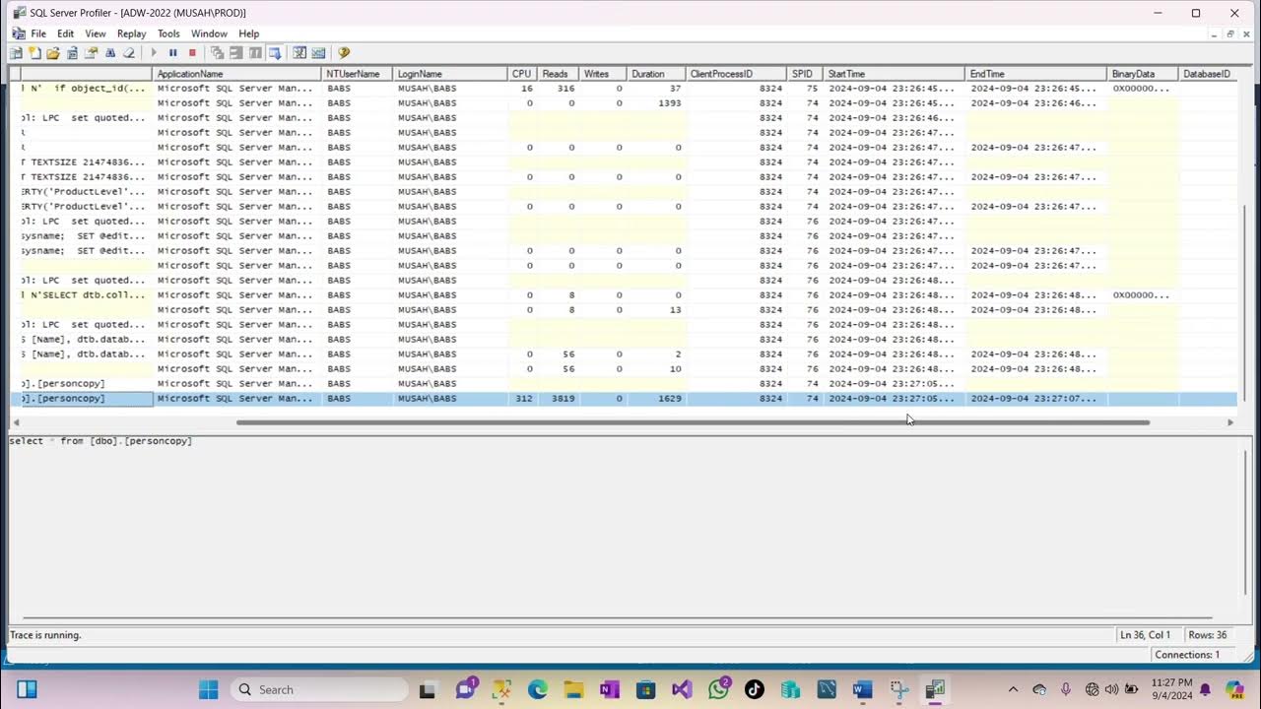Click the Run To Cursor replay icon
1261x709 pixels.
[236, 53]
